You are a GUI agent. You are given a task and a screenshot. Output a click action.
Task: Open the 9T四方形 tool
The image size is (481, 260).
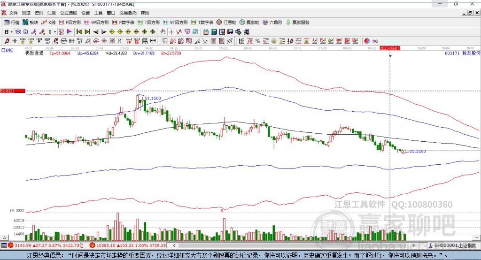[176, 23]
